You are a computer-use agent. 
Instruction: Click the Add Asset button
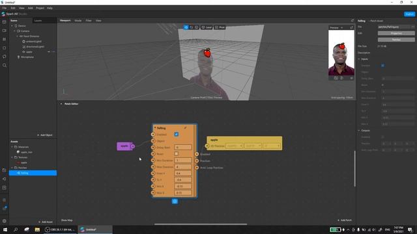point(45,222)
